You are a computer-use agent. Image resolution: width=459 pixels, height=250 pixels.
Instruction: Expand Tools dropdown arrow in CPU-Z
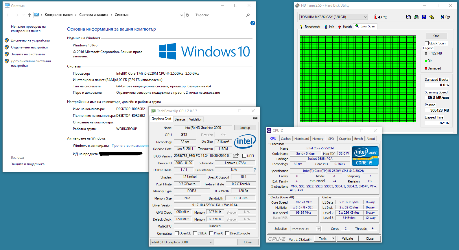tap(333, 238)
